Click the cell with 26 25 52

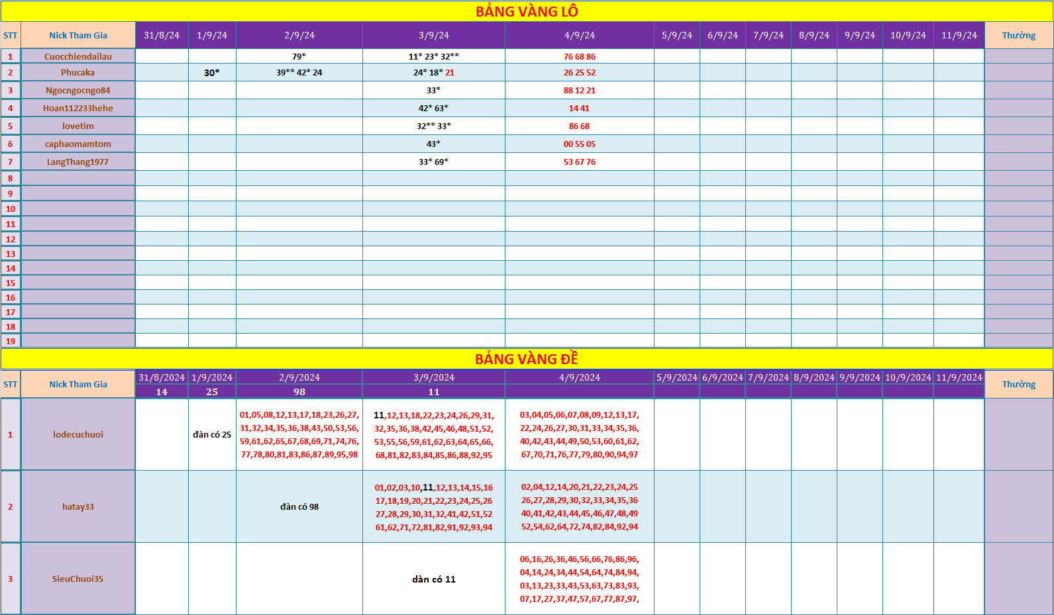click(580, 72)
